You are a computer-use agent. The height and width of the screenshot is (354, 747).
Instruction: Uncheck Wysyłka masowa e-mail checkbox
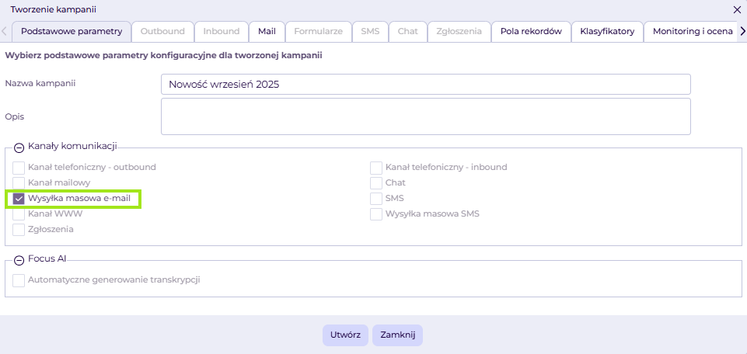[x=19, y=199]
